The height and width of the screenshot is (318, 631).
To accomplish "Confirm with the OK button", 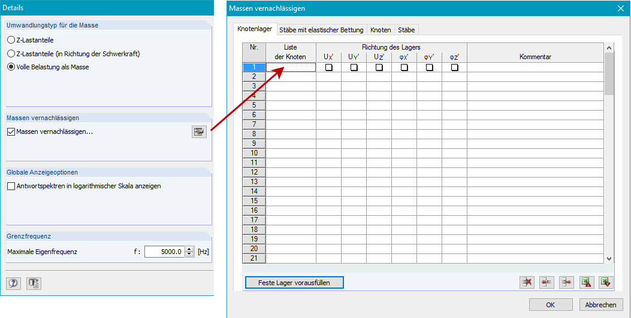I will (x=551, y=305).
